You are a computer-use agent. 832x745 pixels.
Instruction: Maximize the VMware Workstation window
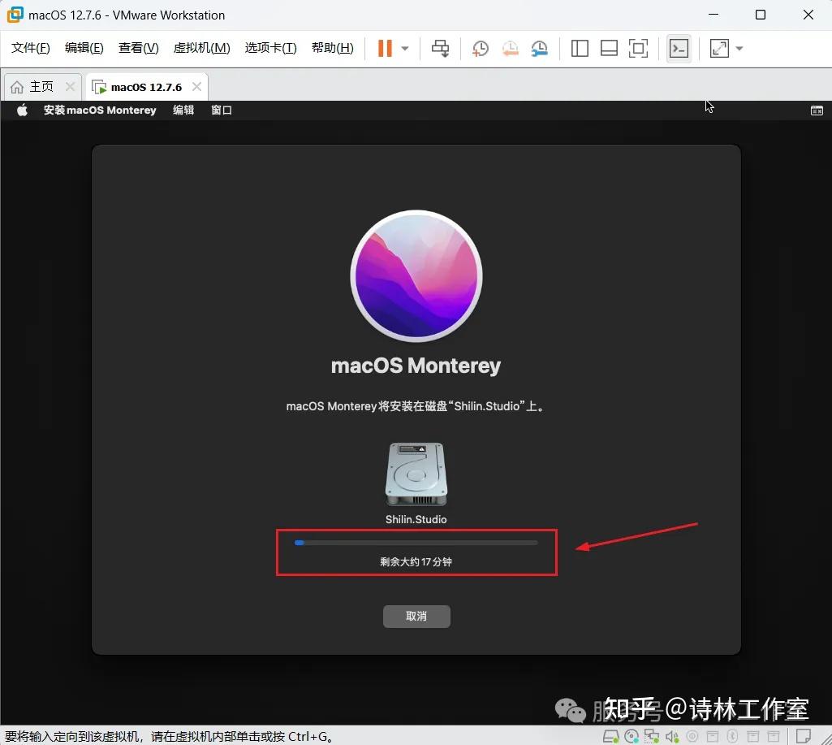[761, 15]
